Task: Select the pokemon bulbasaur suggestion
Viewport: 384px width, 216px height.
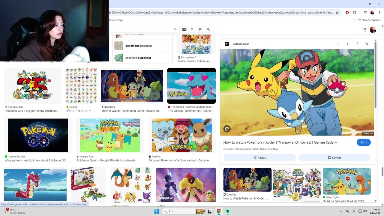Action: point(142,58)
